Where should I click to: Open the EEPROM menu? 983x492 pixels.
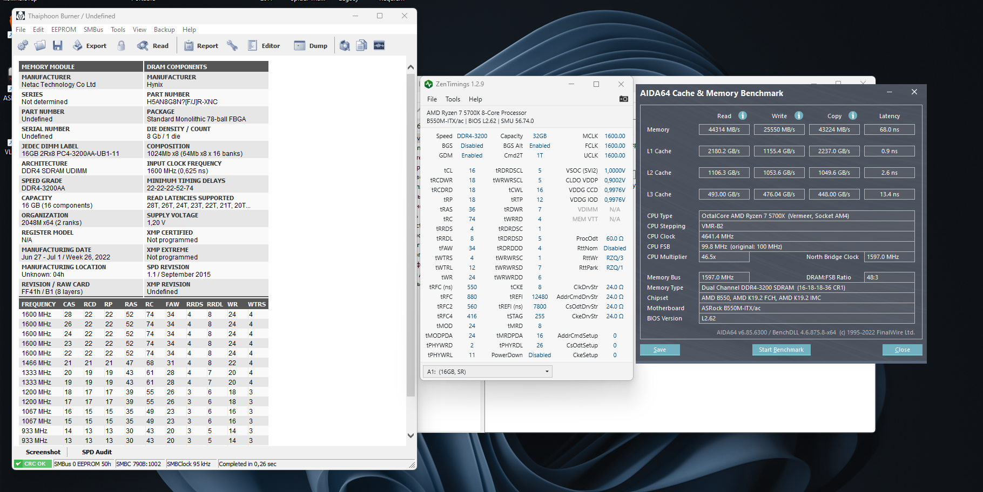click(x=64, y=30)
